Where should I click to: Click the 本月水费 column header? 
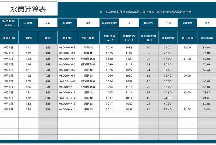[x=168, y=38]
